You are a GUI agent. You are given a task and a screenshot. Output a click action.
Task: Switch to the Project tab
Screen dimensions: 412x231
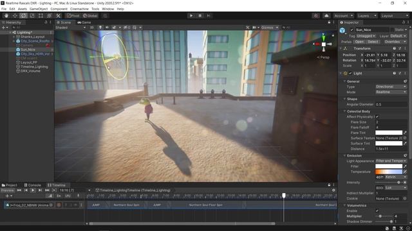pos(10,185)
